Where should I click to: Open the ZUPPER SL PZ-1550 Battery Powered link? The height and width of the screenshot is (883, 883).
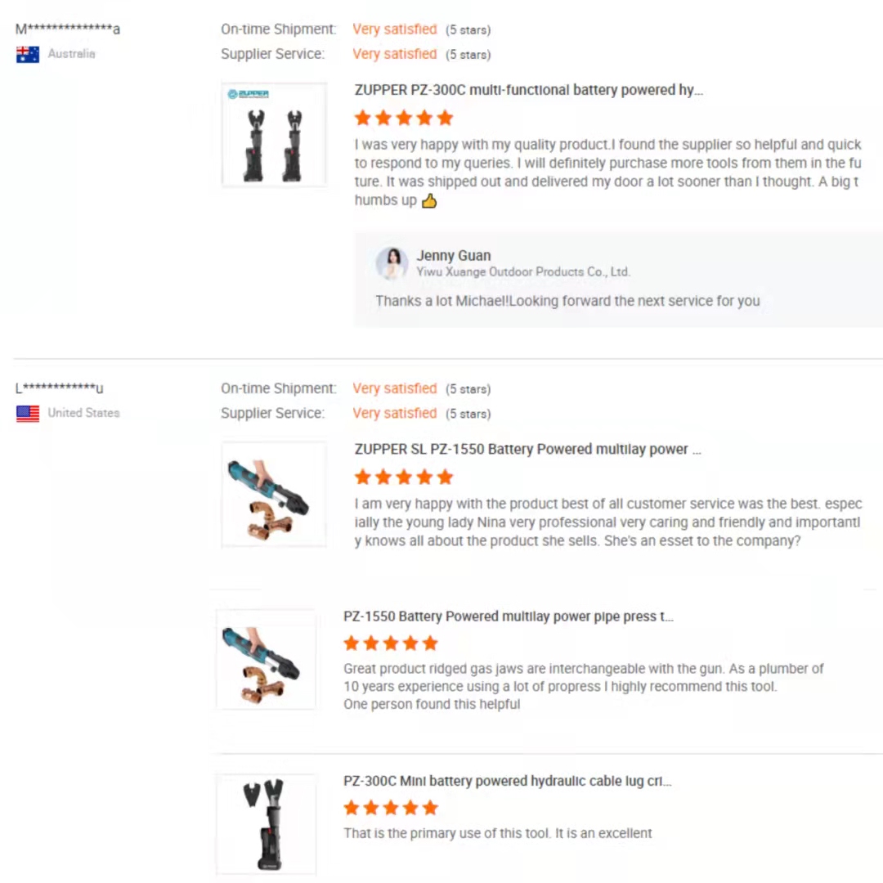(x=527, y=449)
